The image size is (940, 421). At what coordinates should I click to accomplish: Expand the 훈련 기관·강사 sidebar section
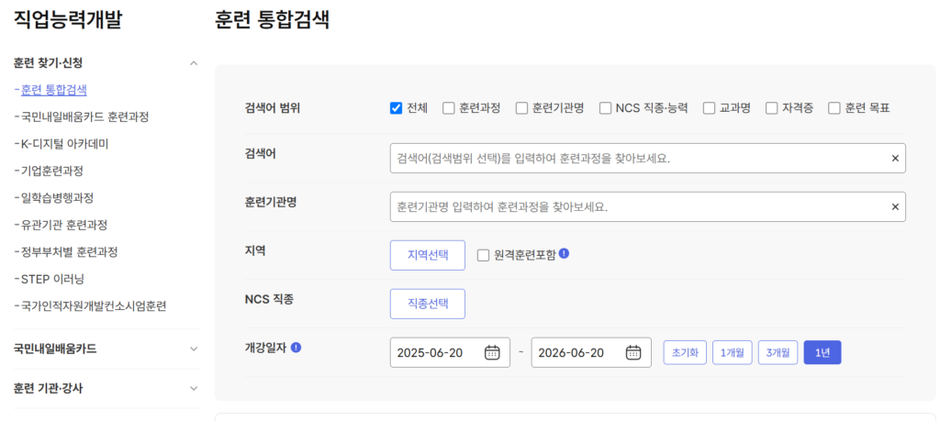(x=193, y=388)
